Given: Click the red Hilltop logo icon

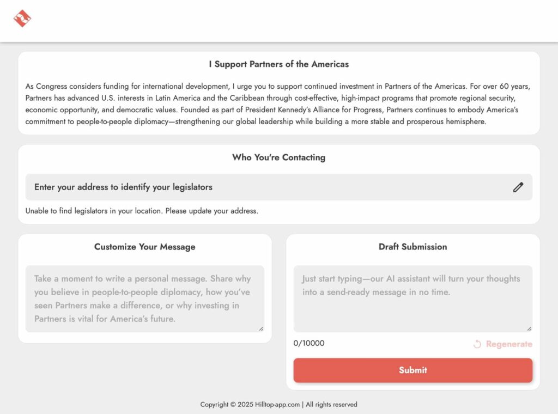Looking at the screenshot, I should [x=22, y=18].
